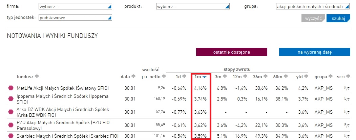Click the hexagon icon beside Arka BZ WBK fund
The width and height of the screenshot is (356, 140).
pyautogui.click(x=11, y=112)
